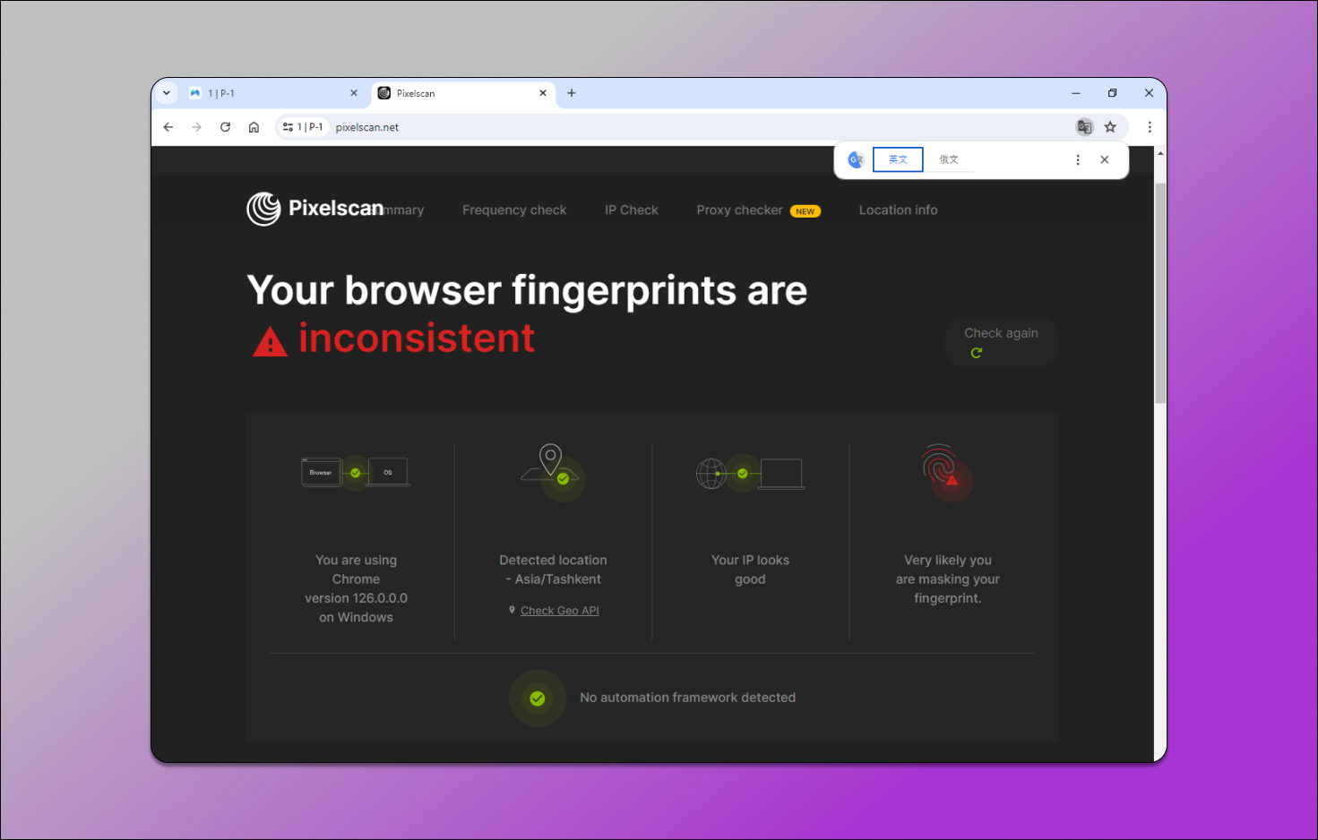1318x840 pixels.
Task: Click the browser back arrow
Action: pos(168,127)
